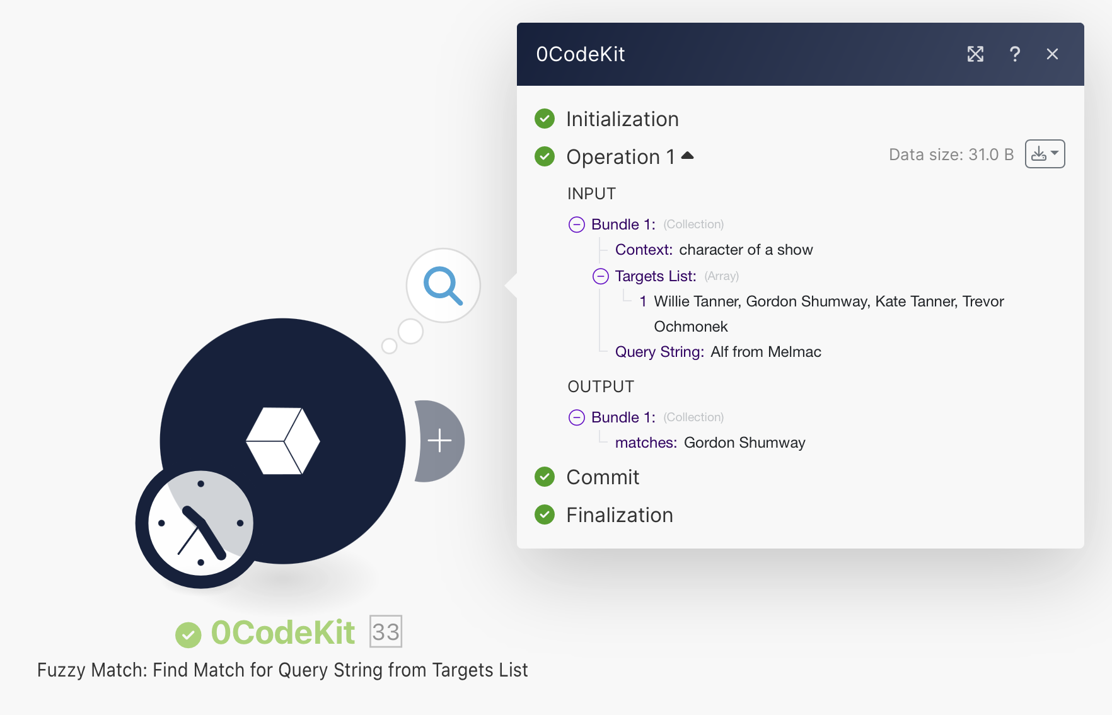The width and height of the screenshot is (1112, 715).
Task: Select the Finalization step row
Action: pyautogui.click(x=620, y=515)
